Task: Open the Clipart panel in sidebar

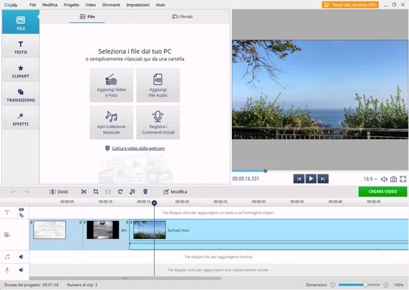Action: pos(21,70)
